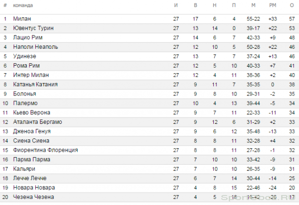The height and width of the screenshot is (205, 299).
Task: Sort by the О points column header
Action: (292, 5)
